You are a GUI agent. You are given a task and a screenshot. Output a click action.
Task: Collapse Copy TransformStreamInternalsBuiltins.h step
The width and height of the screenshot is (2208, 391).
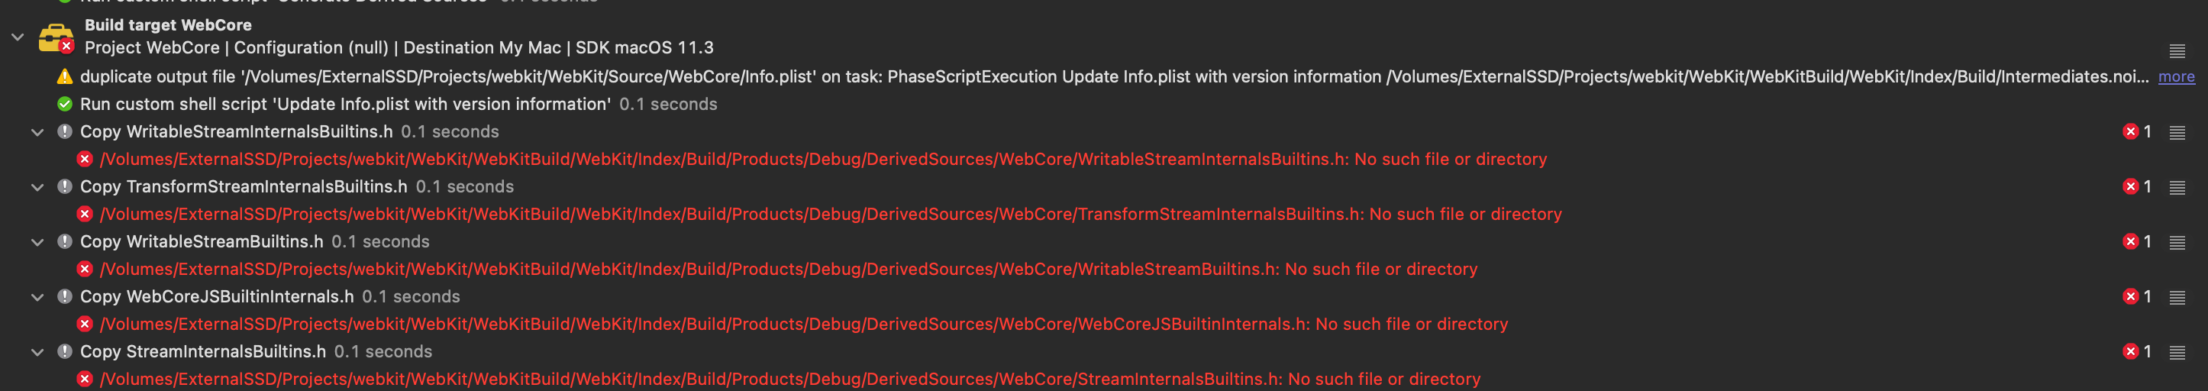pyautogui.click(x=37, y=187)
